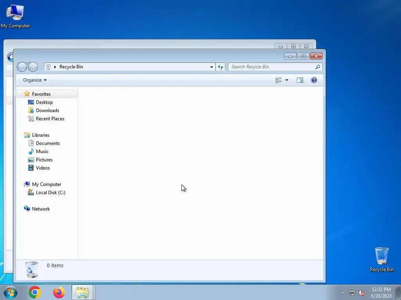Click the back button of background window

pos(10,57)
